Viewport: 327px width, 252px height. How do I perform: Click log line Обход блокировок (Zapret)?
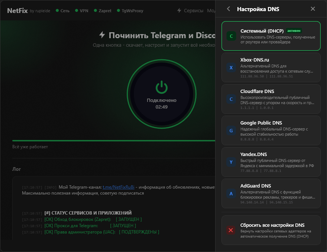(82, 219)
